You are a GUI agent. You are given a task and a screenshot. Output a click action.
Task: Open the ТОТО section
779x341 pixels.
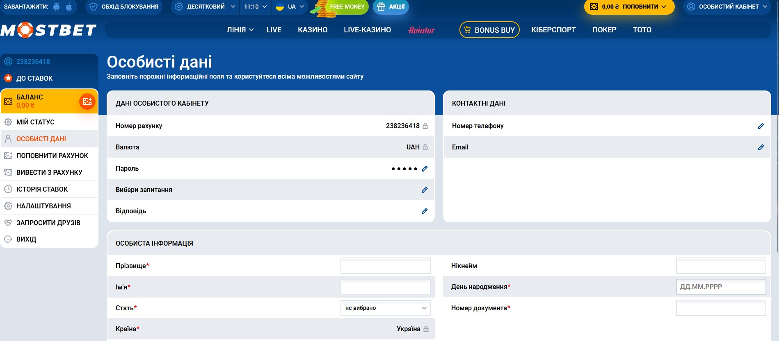pyautogui.click(x=642, y=30)
